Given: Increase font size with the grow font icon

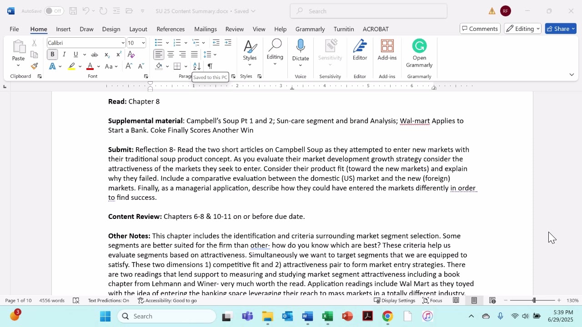Looking at the screenshot, I should [x=129, y=66].
